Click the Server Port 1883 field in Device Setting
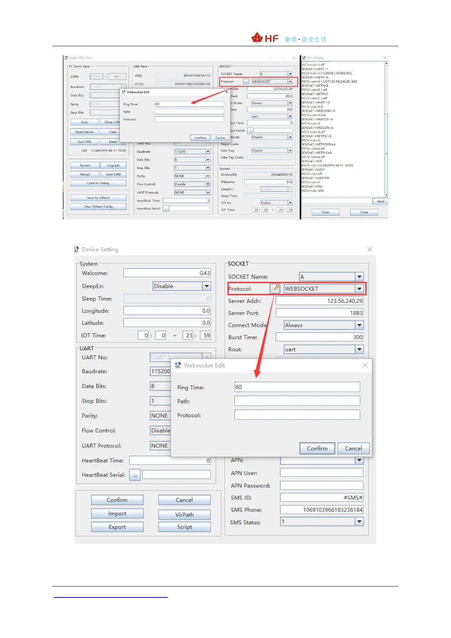The width and height of the screenshot is (451, 638). point(320,313)
